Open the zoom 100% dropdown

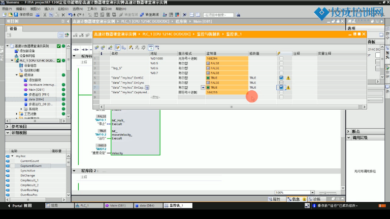[x=312, y=193]
